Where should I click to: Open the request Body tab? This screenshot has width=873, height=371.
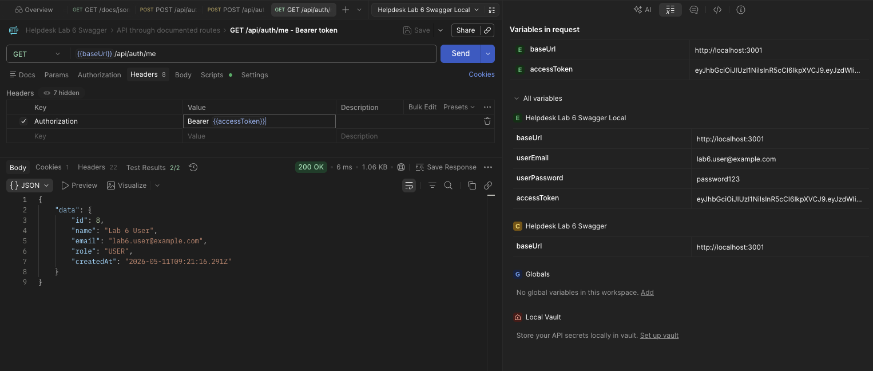[x=183, y=75]
